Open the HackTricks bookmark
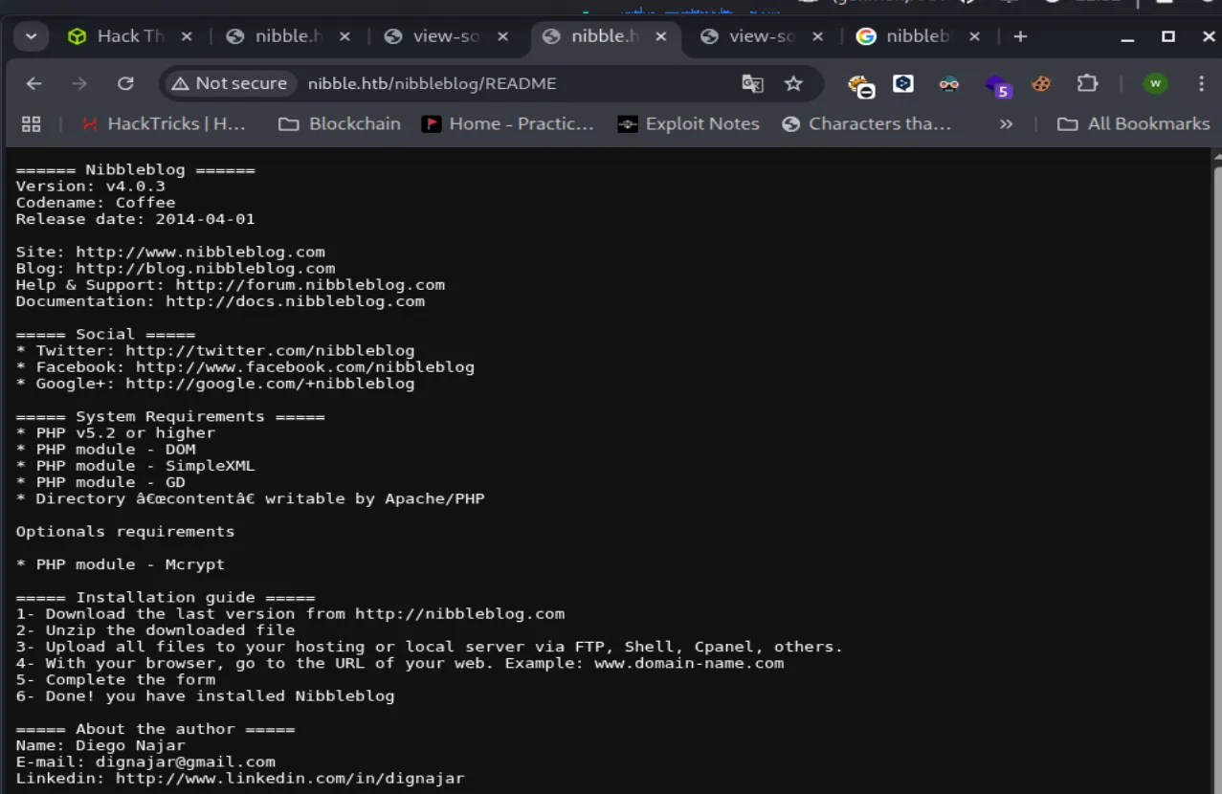The width and height of the screenshot is (1222, 794). click(x=164, y=124)
